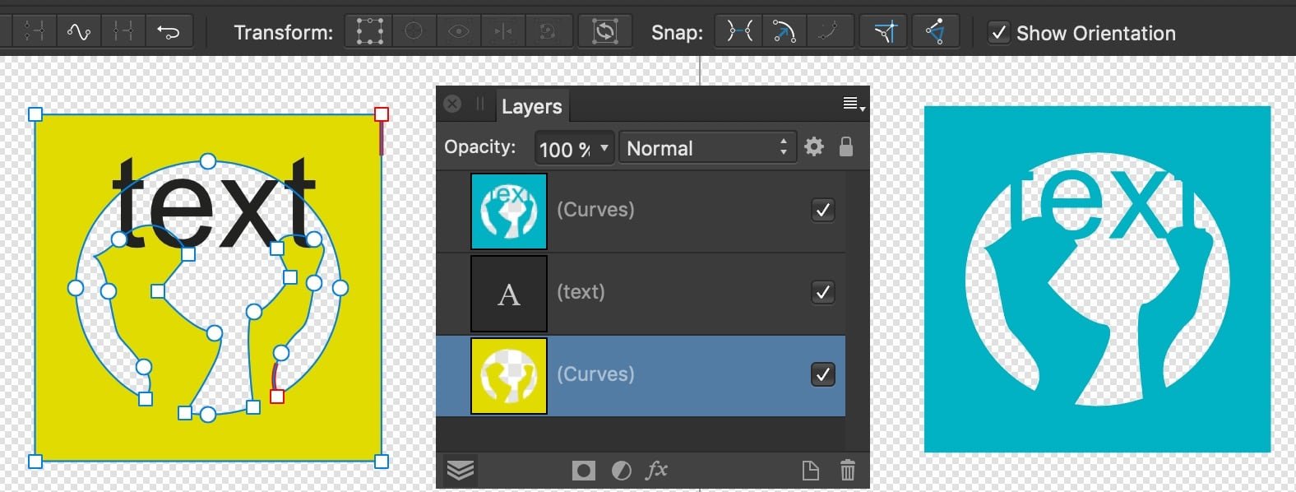
Task: Hide the text layer
Action: coord(822,292)
